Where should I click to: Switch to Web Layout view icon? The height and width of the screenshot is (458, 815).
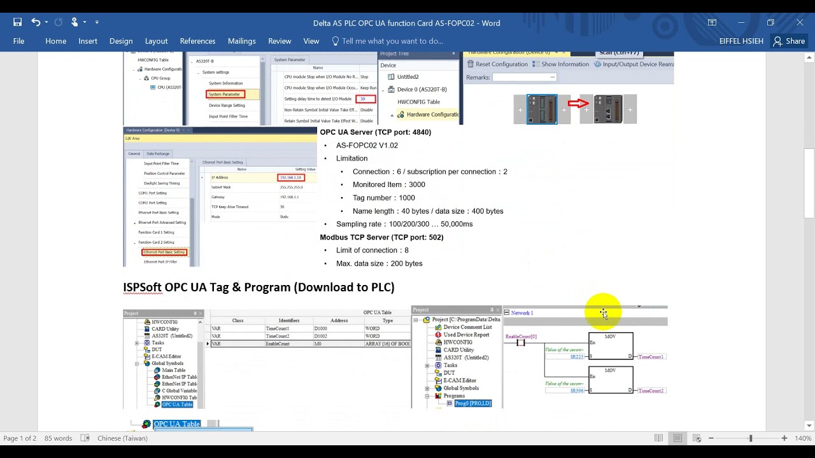(x=697, y=438)
